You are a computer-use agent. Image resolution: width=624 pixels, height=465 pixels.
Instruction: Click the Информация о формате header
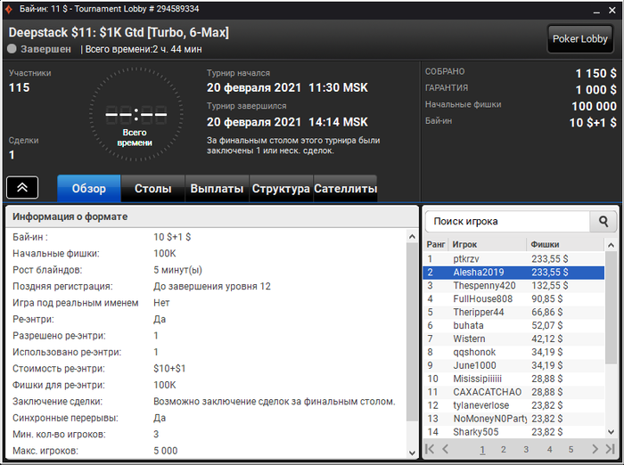(212, 216)
